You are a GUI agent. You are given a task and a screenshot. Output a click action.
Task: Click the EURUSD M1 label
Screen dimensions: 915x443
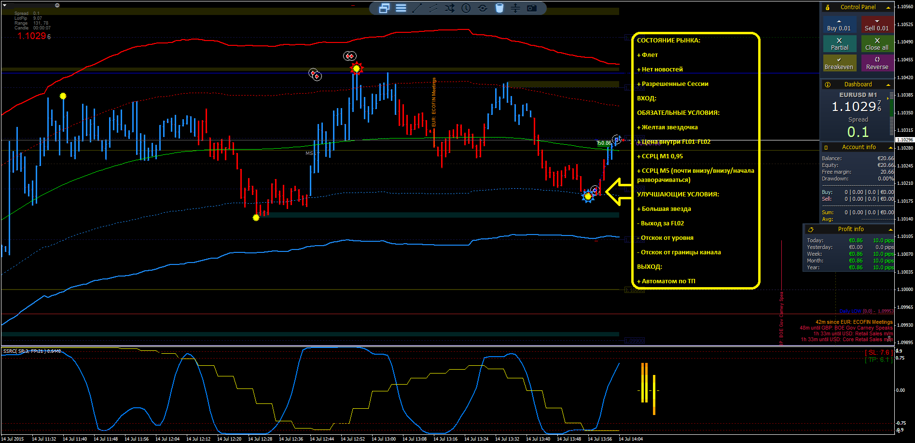(x=858, y=95)
